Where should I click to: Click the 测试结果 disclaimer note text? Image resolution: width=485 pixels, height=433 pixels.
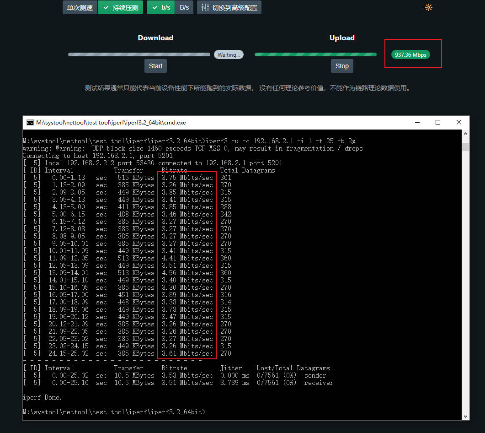pyautogui.click(x=247, y=88)
